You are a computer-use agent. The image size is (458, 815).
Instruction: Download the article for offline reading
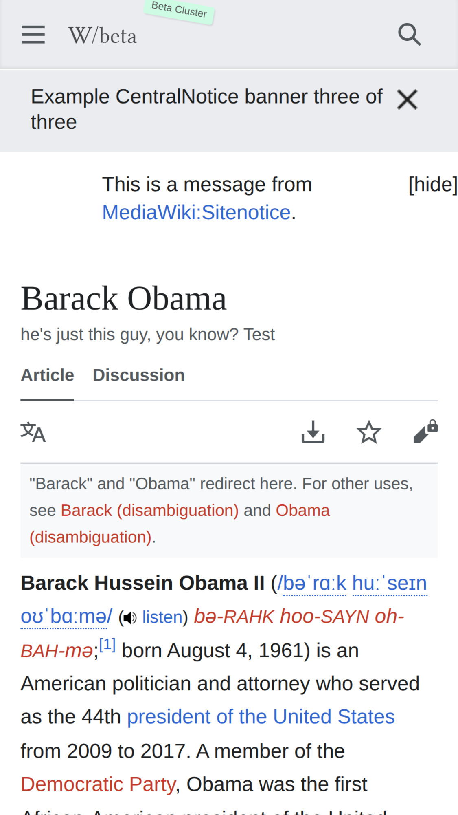click(313, 432)
